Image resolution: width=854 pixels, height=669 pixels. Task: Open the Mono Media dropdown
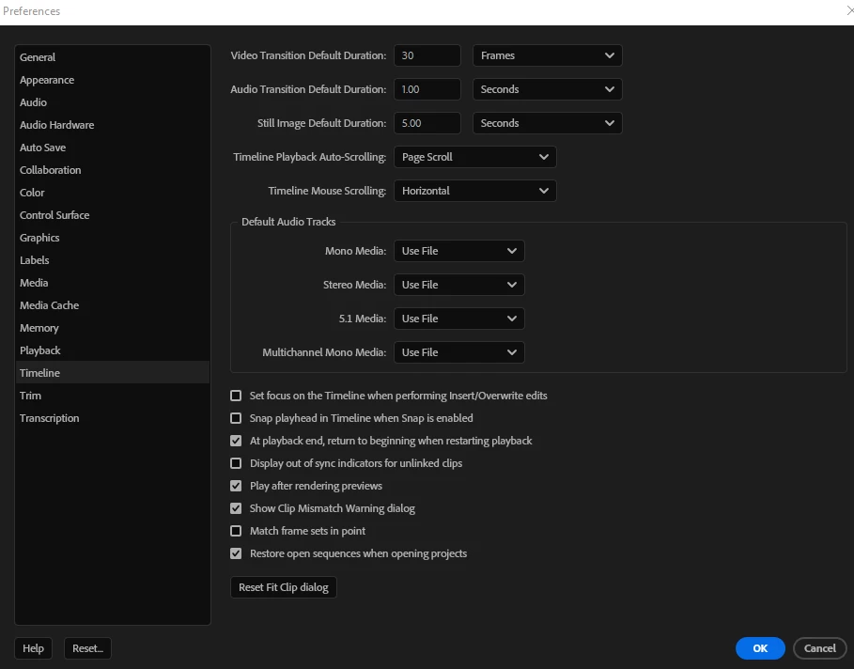coord(459,251)
